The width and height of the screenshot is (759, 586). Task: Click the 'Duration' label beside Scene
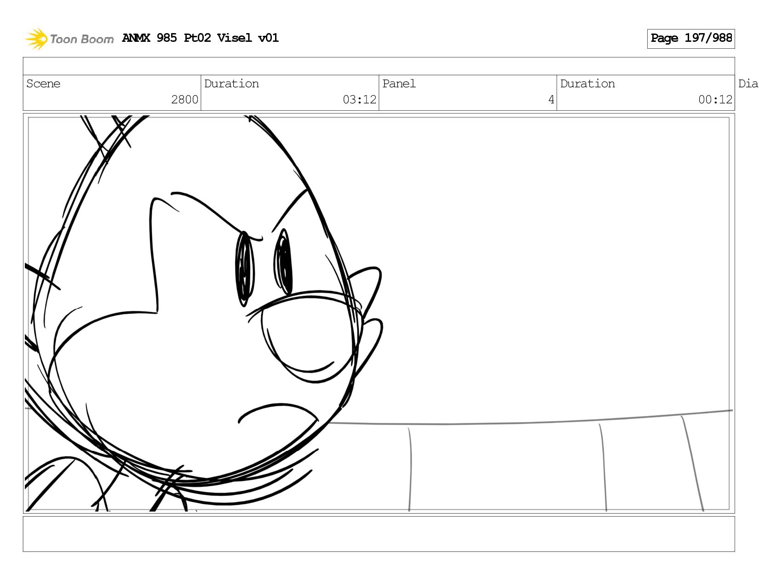pos(231,84)
